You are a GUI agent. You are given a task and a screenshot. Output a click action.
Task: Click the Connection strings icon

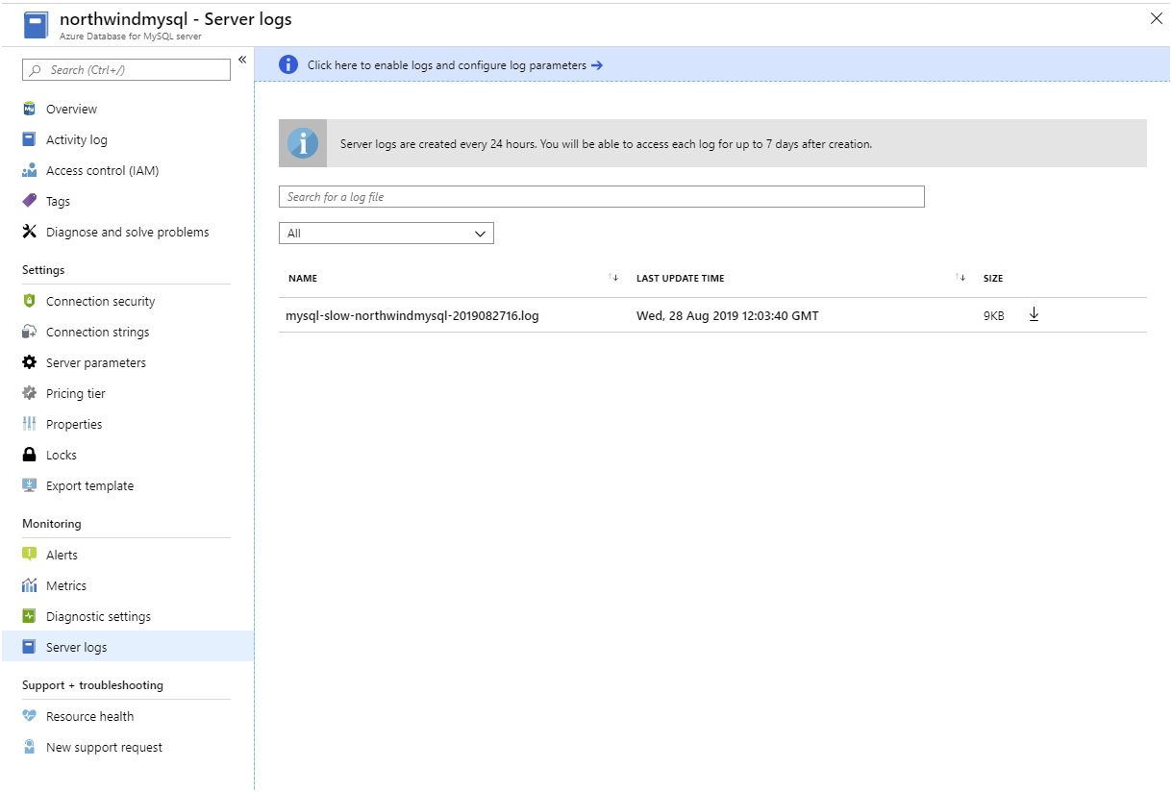tap(29, 332)
